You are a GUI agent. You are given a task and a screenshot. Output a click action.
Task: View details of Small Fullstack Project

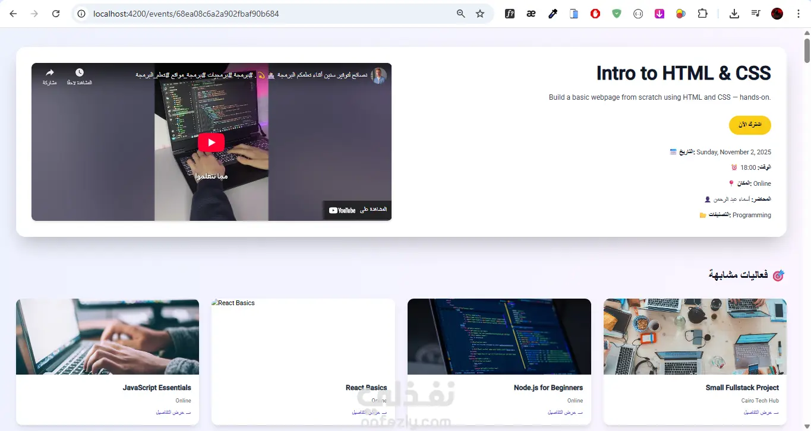click(x=761, y=413)
